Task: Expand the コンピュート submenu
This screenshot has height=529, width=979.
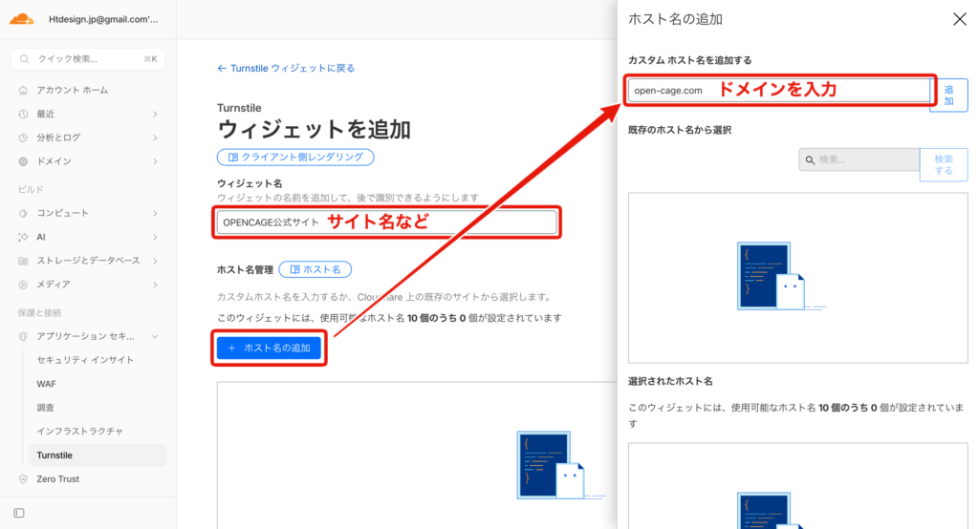Action: [x=155, y=213]
